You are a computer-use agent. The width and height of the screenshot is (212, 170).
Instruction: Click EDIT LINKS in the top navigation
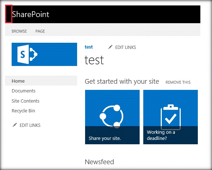(125, 47)
